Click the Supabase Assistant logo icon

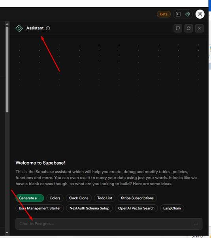[x=19, y=28]
